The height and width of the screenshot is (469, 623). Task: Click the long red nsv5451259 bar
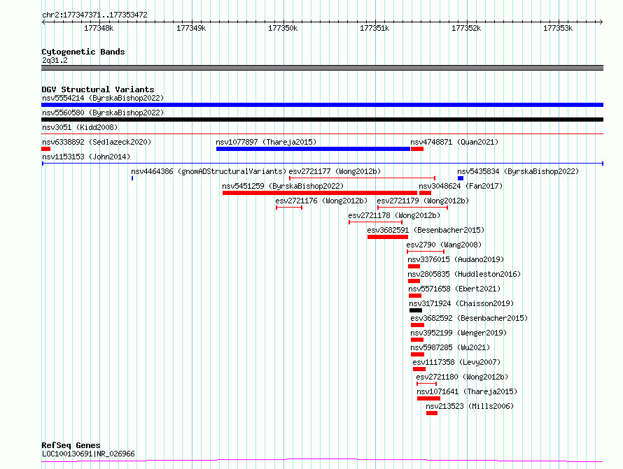point(320,193)
